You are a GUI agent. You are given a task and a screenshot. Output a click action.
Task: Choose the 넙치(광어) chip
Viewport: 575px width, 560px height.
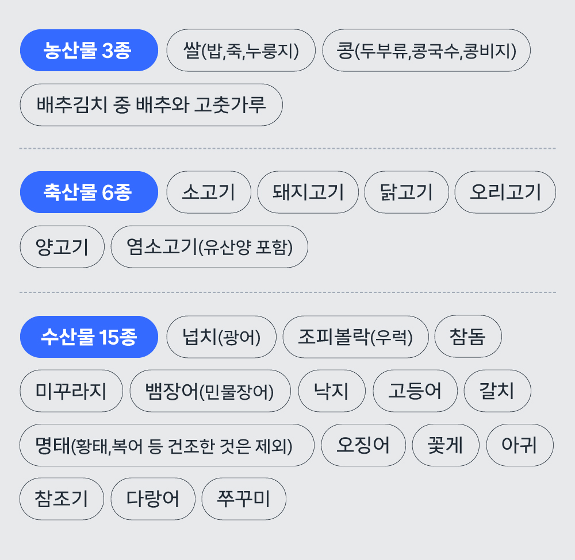[221, 337]
